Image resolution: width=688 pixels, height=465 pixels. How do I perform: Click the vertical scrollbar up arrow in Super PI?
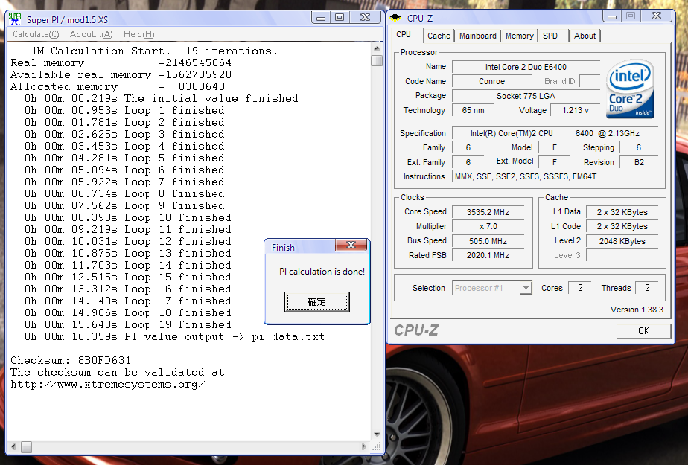click(377, 48)
